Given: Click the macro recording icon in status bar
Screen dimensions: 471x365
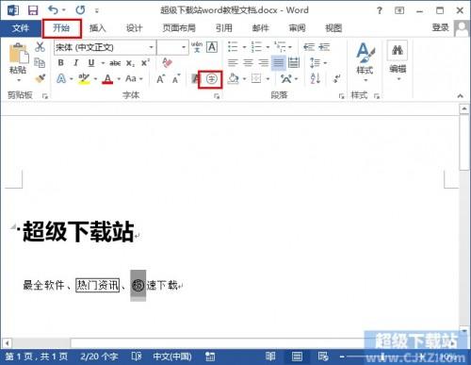Looking at the screenshot, I should click(x=210, y=357).
